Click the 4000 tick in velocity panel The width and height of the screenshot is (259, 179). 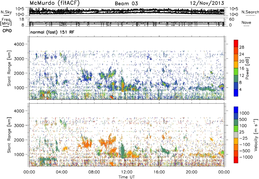pos(19,111)
